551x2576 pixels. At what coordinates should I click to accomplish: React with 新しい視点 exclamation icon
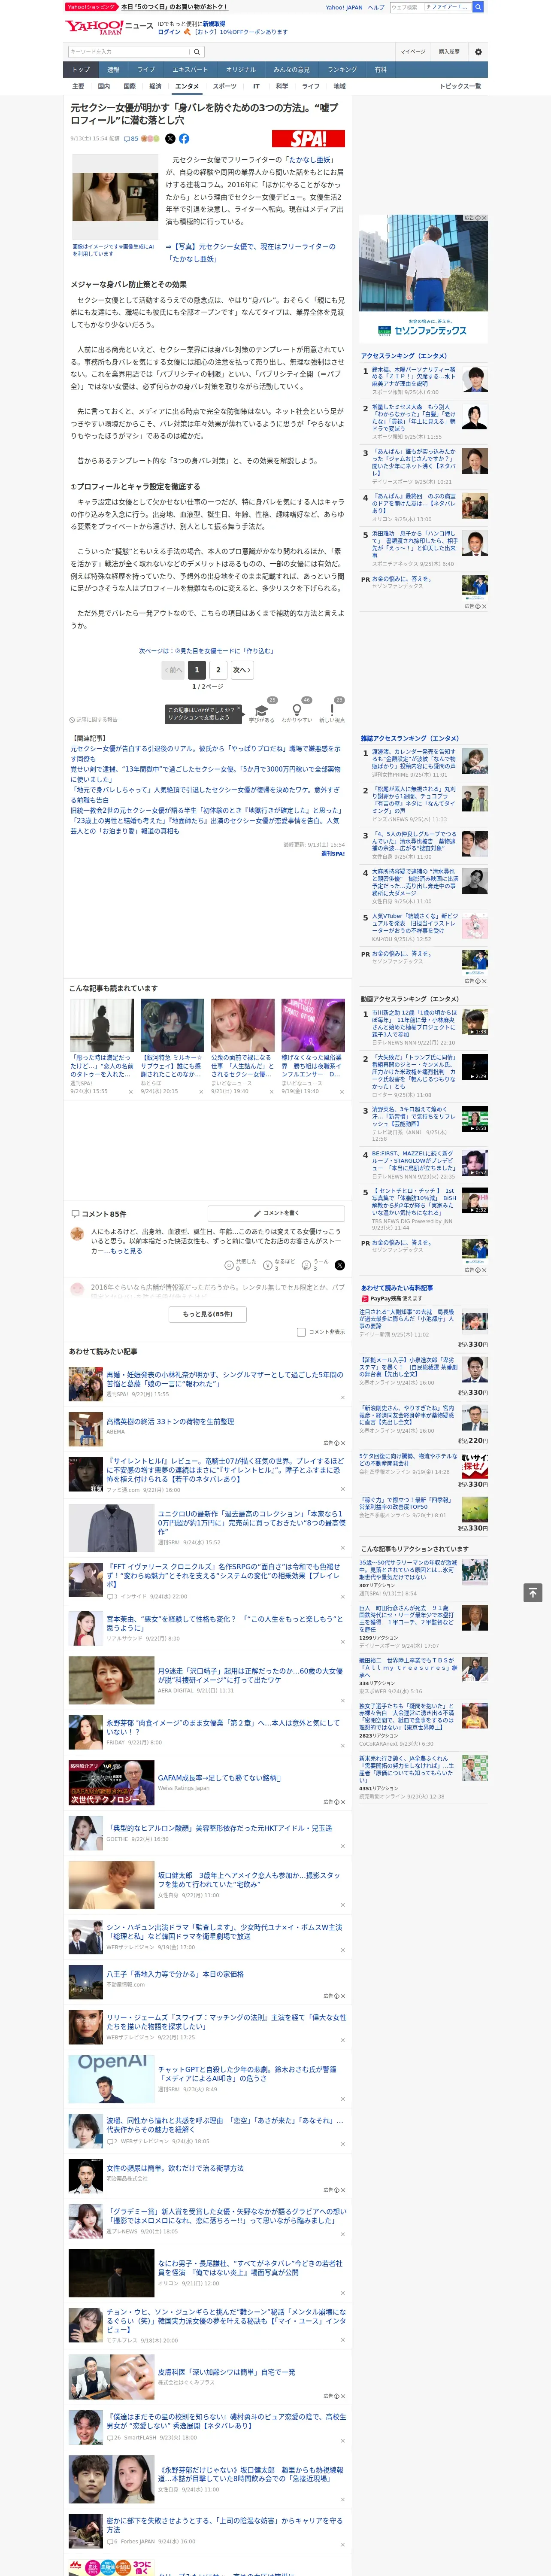point(332,710)
